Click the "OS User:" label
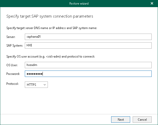Image resolution: width=158 pixels, height=125 pixels. [12, 65]
